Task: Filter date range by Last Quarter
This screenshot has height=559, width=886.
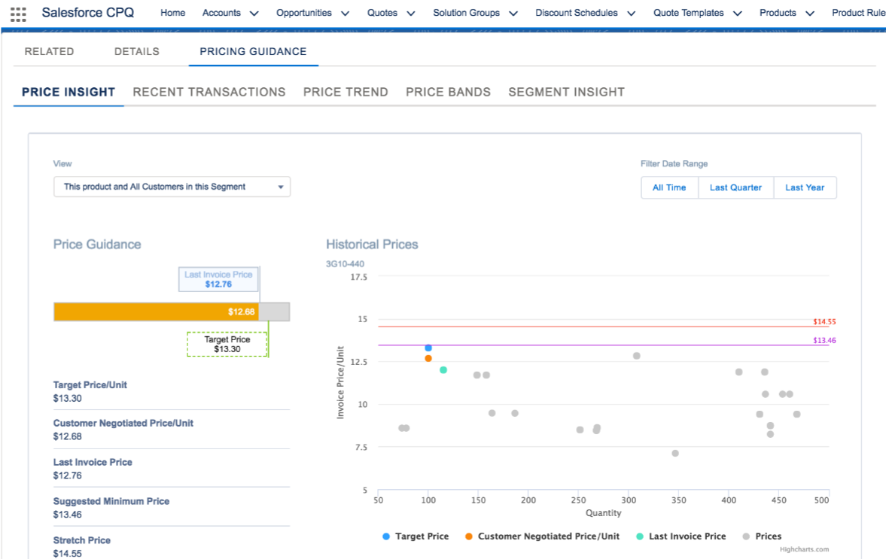Action: 735,187
